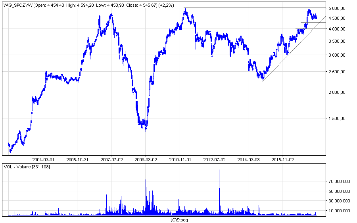Viewport: 357px width, 223px height.
Task: Click the (+2,2%) change label
Action: 167,5
